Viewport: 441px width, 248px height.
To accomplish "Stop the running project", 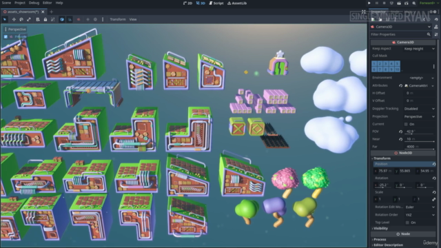I will pyautogui.click(x=384, y=3).
